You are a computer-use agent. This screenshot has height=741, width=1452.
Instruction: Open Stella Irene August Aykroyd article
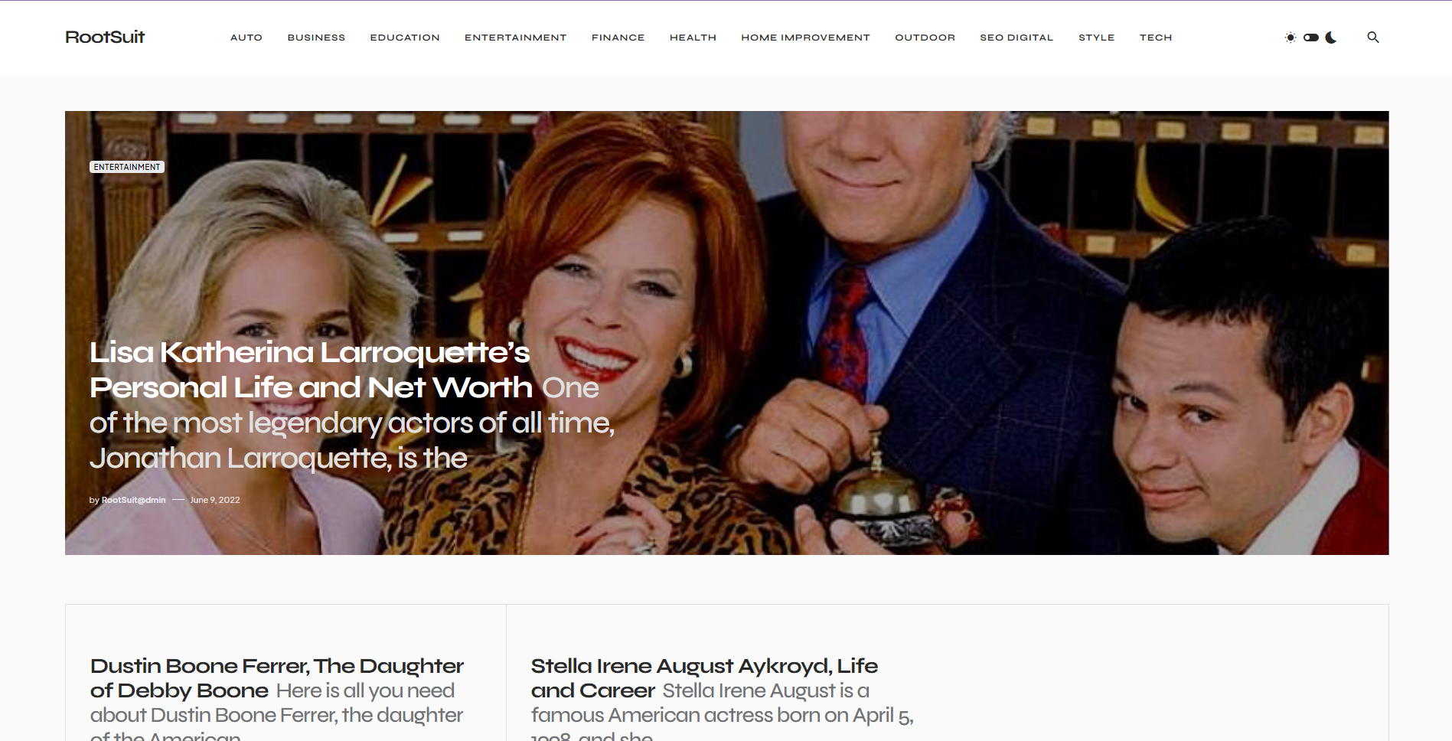click(x=704, y=677)
